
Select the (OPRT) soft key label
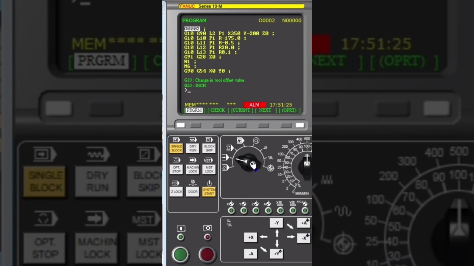(x=289, y=110)
